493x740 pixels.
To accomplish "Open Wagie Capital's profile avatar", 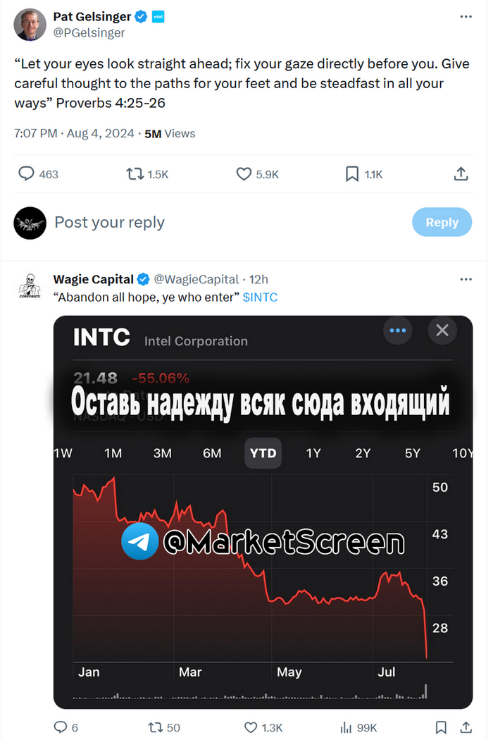I will 30,286.
